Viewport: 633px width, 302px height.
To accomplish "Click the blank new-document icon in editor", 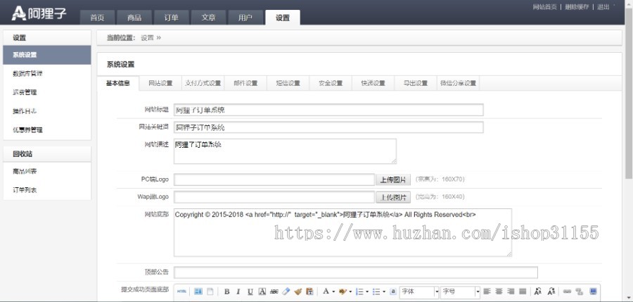I will (210, 291).
